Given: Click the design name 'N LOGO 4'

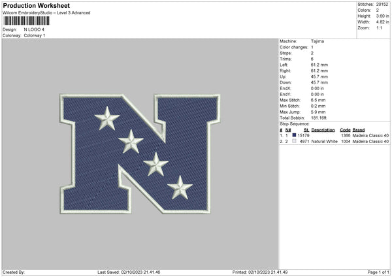Looking at the screenshot, I should point(34,29).
